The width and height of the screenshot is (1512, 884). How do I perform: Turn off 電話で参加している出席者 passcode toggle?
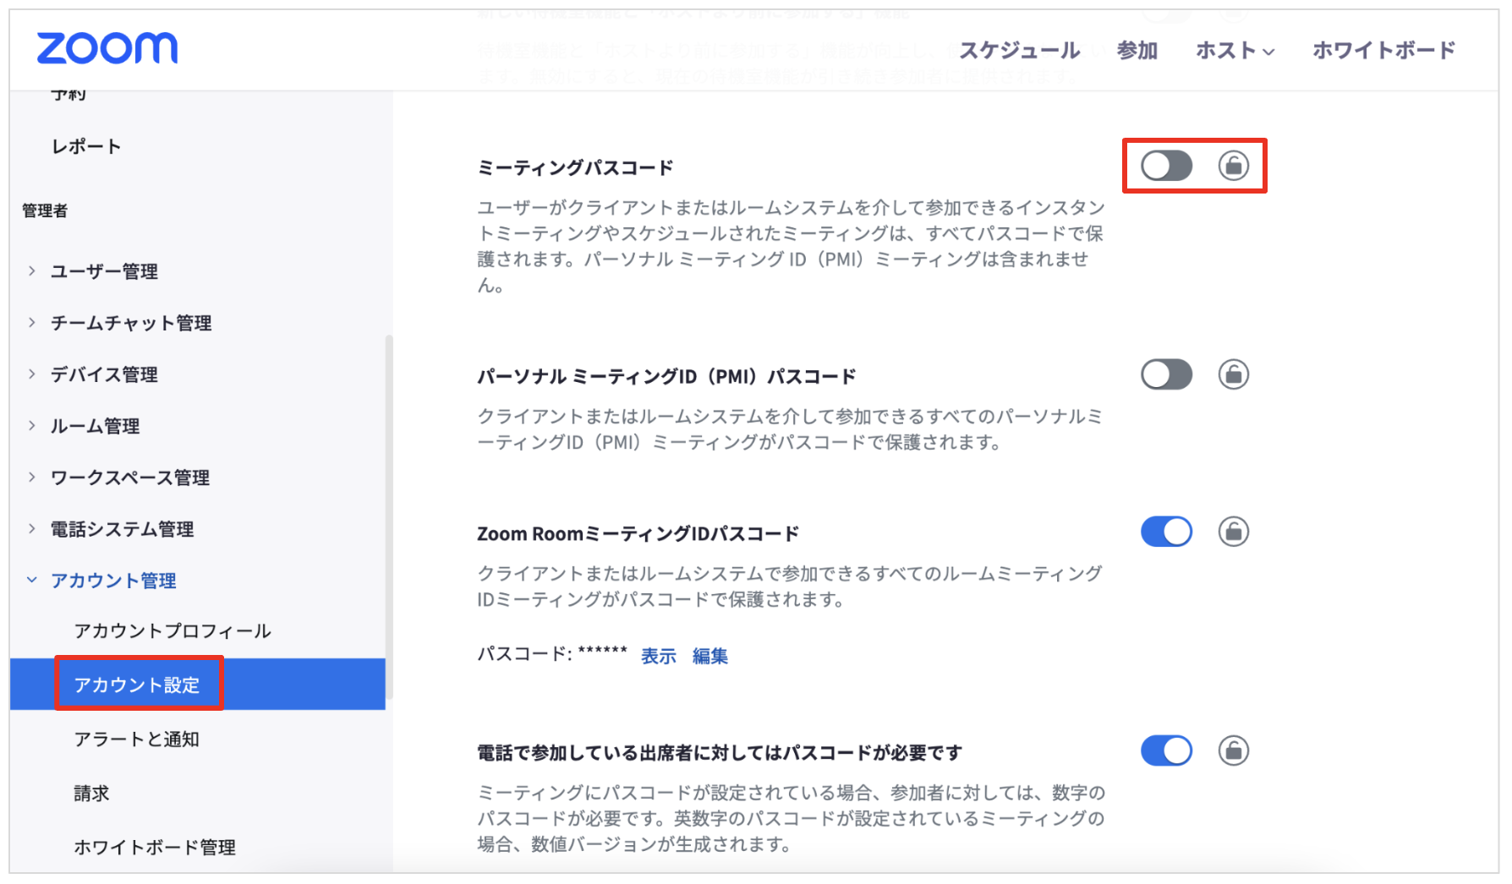coord(1166,750)
